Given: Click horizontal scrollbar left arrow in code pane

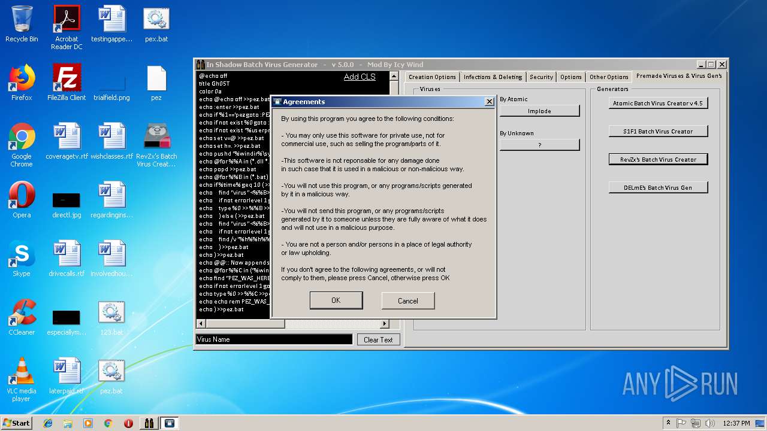Looking at the screenshot, I should (x=201, y=324).
